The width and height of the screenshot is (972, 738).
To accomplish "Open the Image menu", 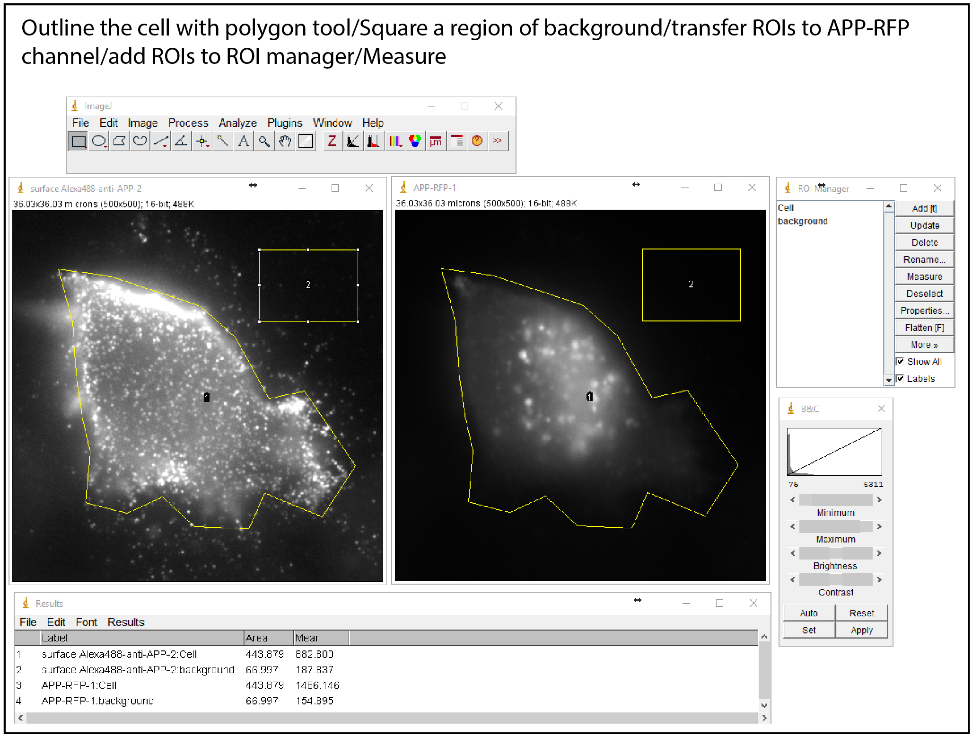I will 143,123.
